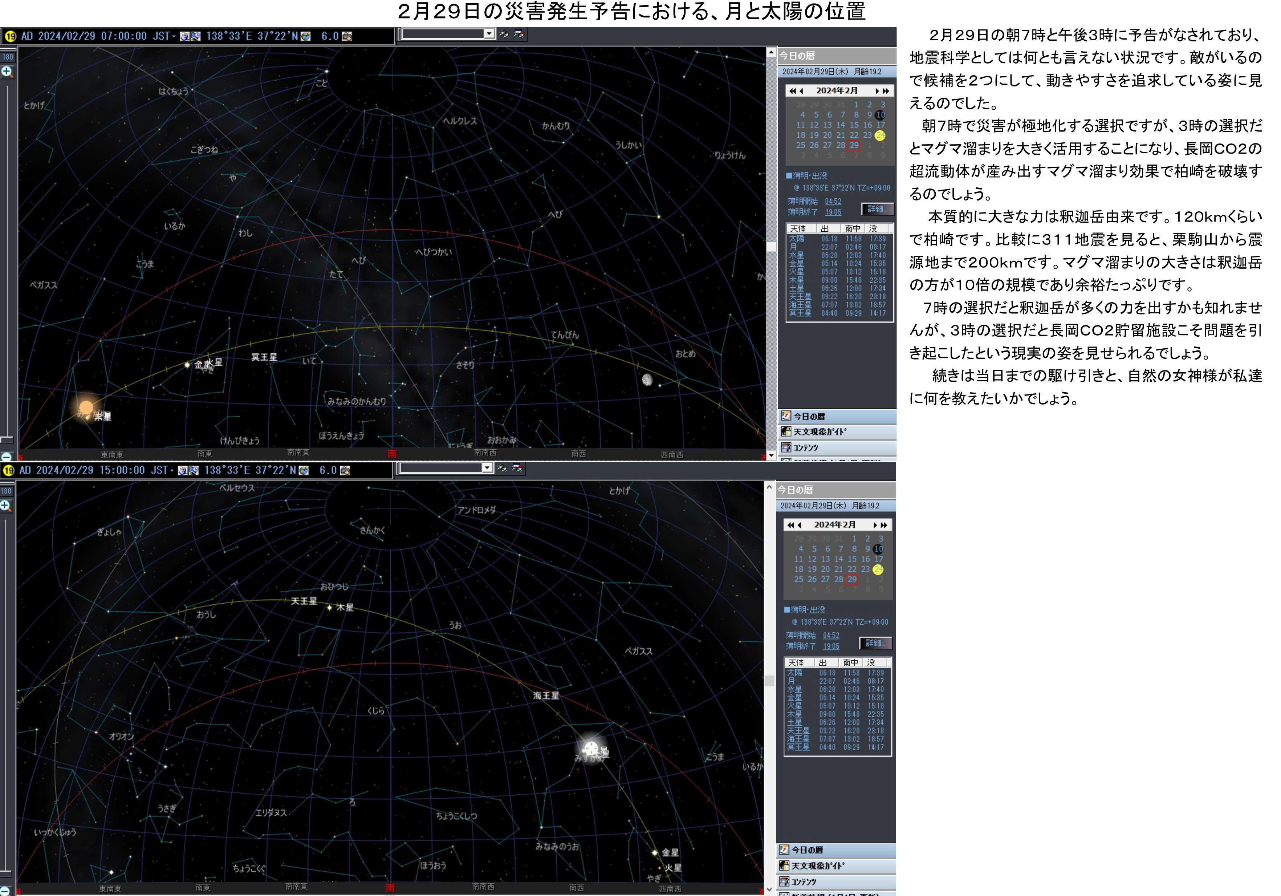Viewport: 1281px width, 896px height.
Task: Open the コンテンツ tab in the top panel
Action: [x=837, y=447]
